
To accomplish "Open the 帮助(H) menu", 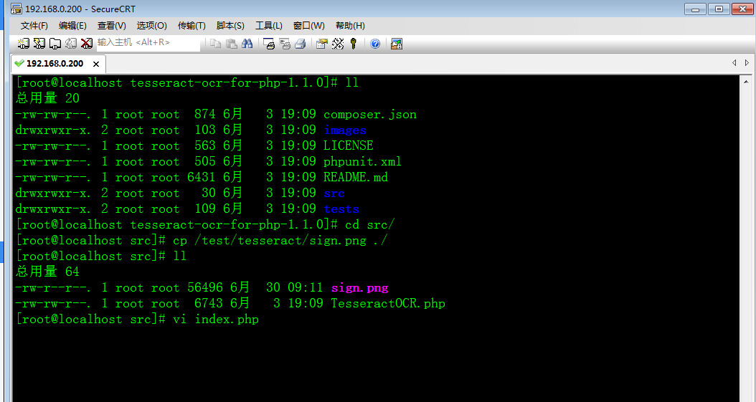I will (x=351, y=26).
